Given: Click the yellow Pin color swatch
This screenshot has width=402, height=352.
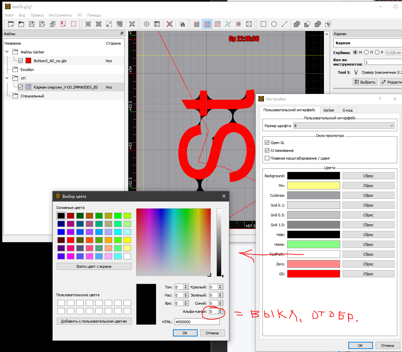Looking at the screenshot, I should click(x=313, y=186).
